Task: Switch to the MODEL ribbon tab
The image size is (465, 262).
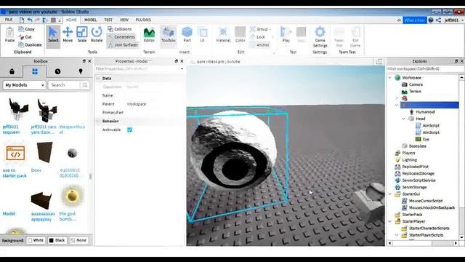Action: [x=90, y=20]
